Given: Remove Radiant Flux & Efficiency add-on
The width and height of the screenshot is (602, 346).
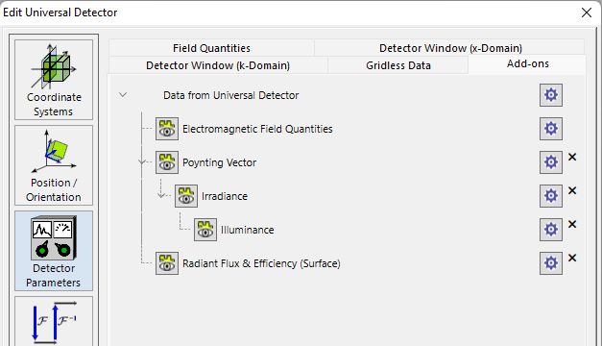Looking at the screenshot, I should [572, 258].
